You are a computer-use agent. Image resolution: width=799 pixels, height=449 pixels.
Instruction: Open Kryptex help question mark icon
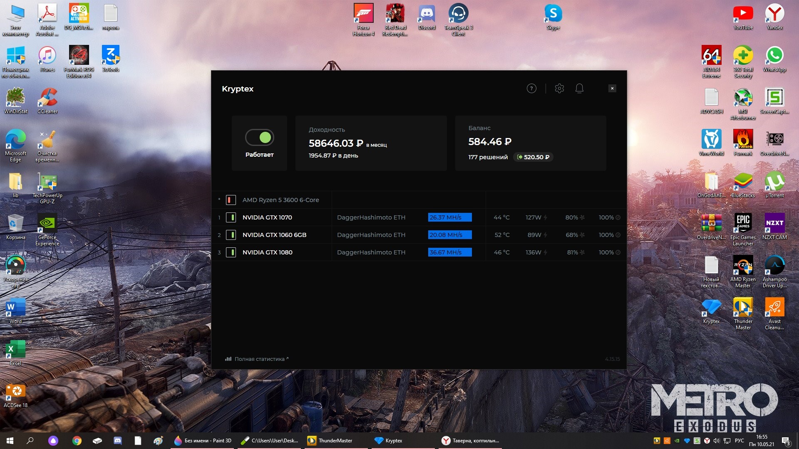point(531,89)
